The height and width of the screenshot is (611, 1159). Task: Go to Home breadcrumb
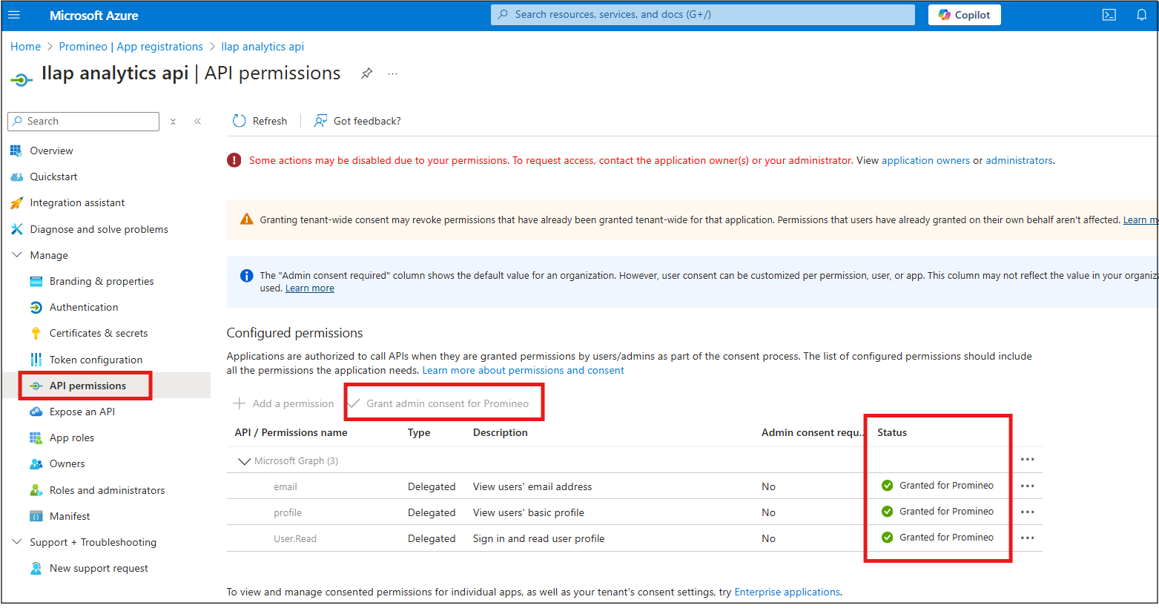25,47
